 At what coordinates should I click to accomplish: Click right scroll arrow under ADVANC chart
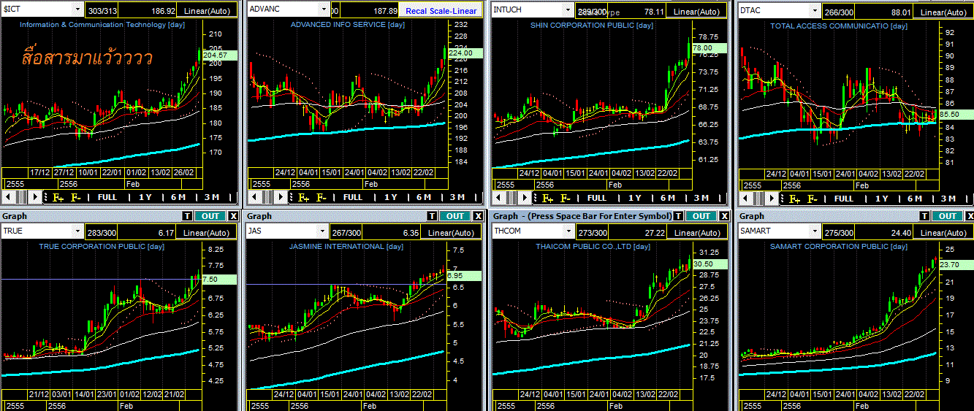coord(280,197)
